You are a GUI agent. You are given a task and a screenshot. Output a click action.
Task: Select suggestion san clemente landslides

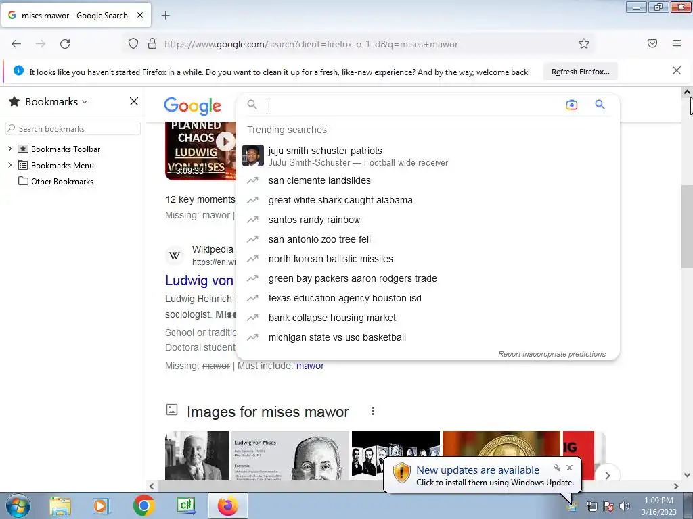coord(428,180)
